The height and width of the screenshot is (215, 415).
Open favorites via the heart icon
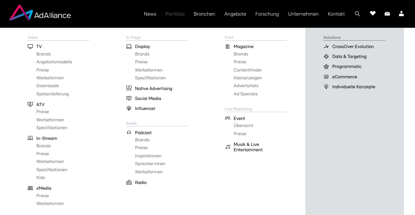pos(373,14)
